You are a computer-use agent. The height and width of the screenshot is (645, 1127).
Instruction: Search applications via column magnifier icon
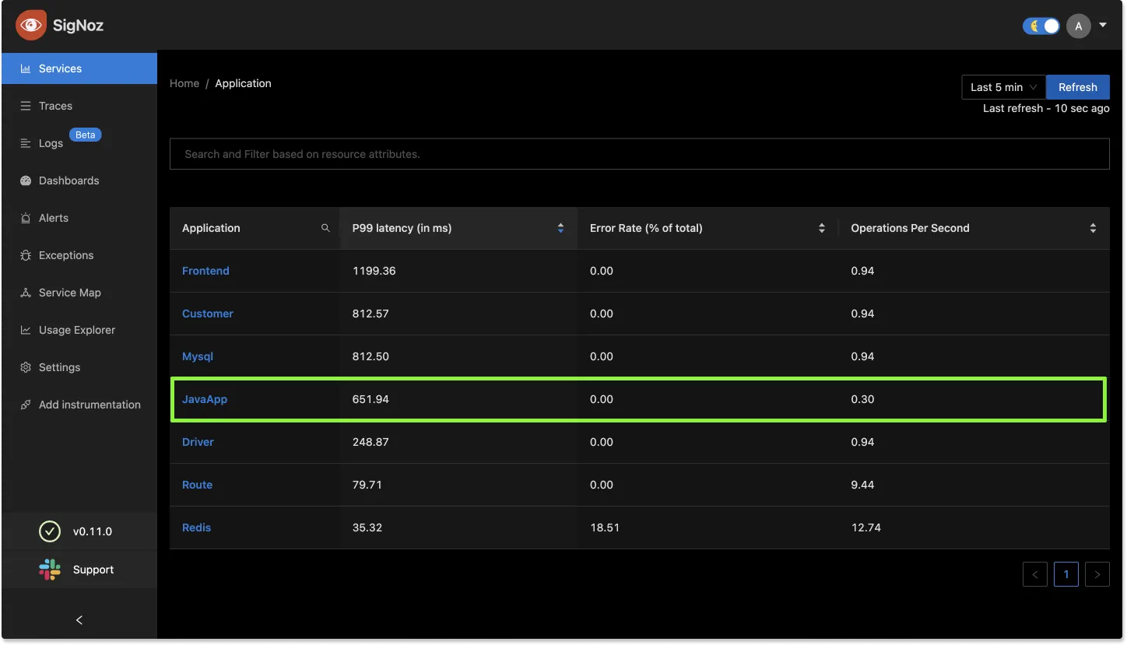[325, 228]
